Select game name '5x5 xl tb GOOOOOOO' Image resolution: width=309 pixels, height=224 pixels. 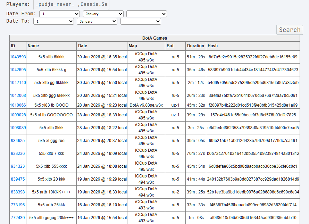point(51,115)
